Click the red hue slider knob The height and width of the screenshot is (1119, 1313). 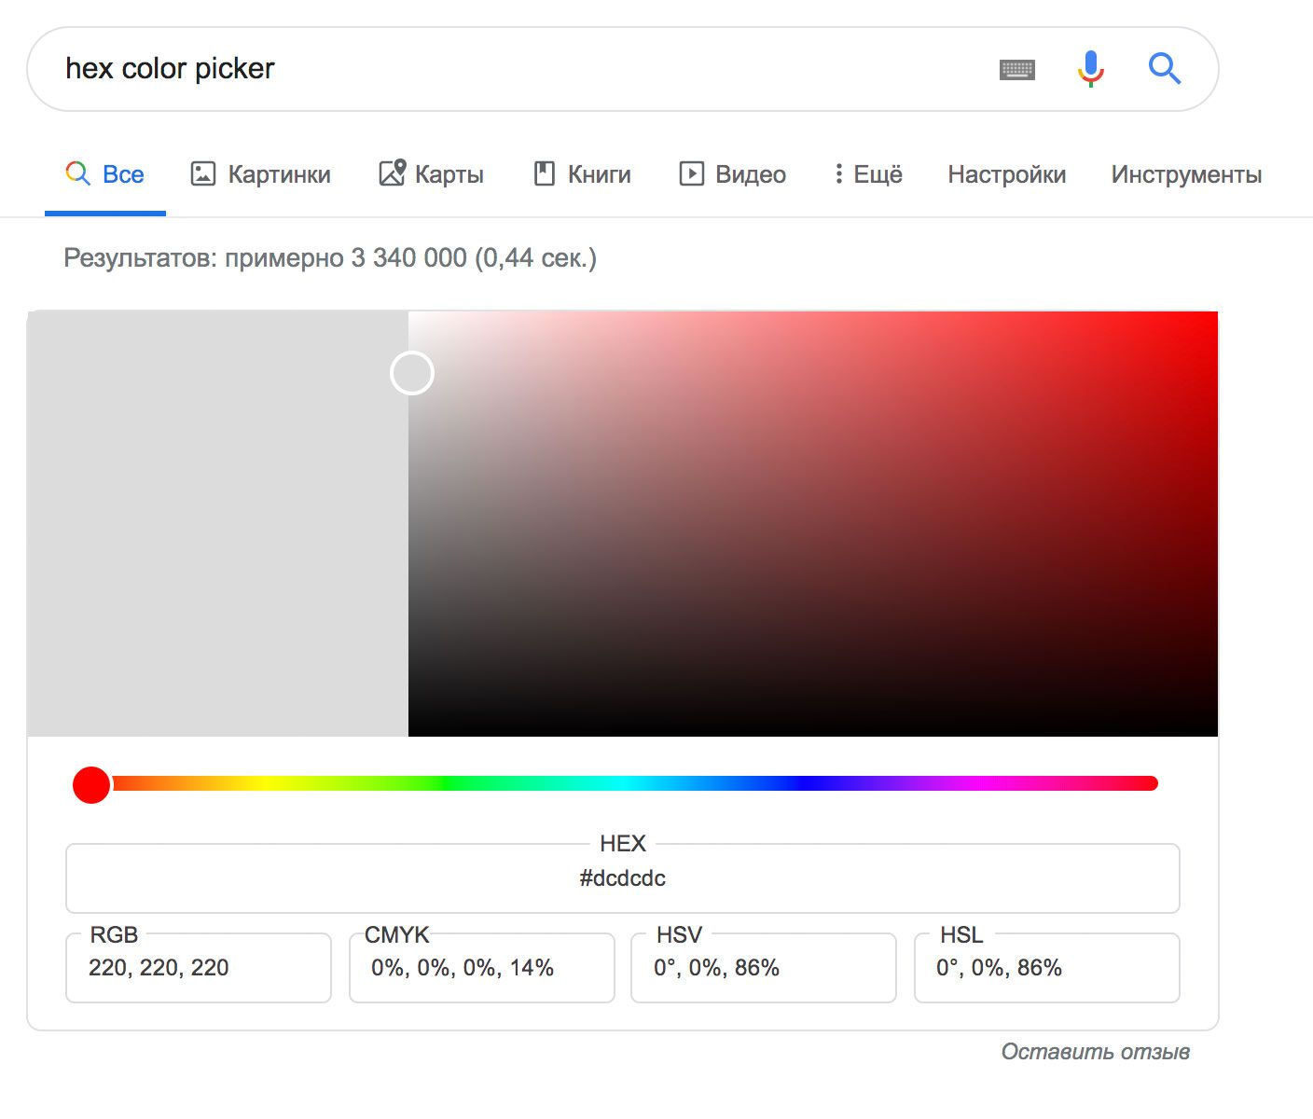coord(91,785)
